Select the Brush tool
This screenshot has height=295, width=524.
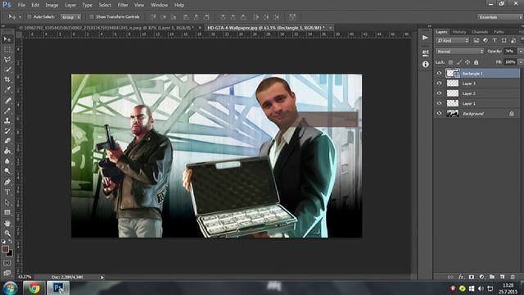point(7,111)
